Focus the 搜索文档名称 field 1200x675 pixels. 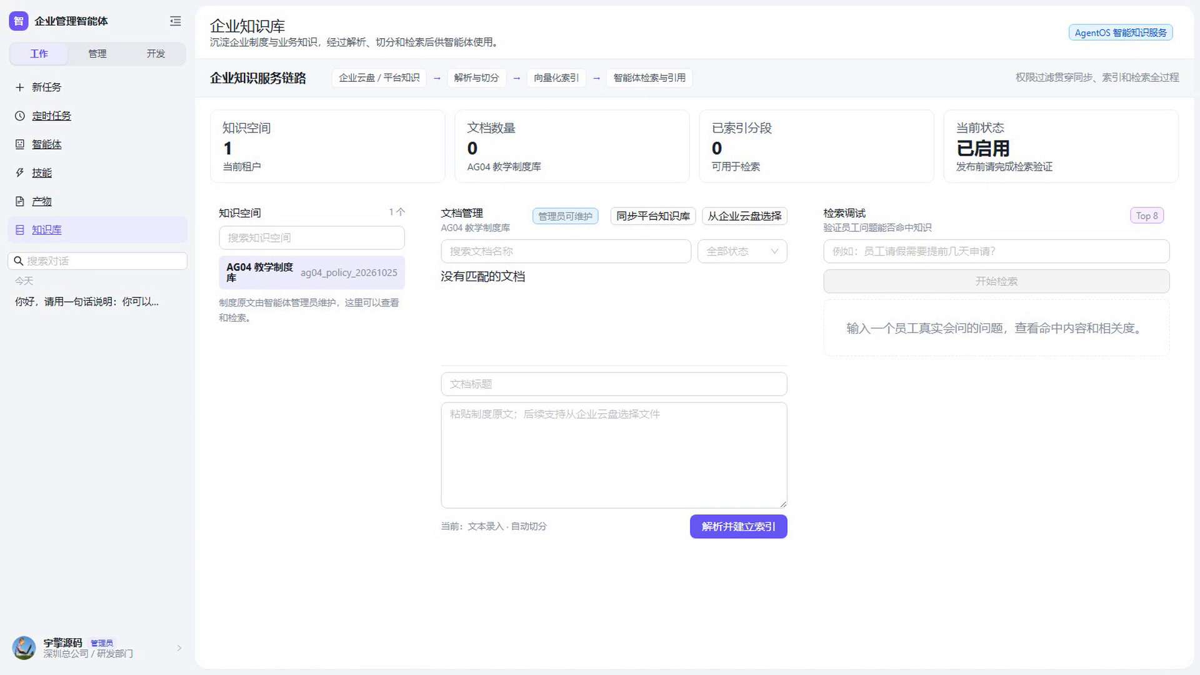[x=566, y=251]
